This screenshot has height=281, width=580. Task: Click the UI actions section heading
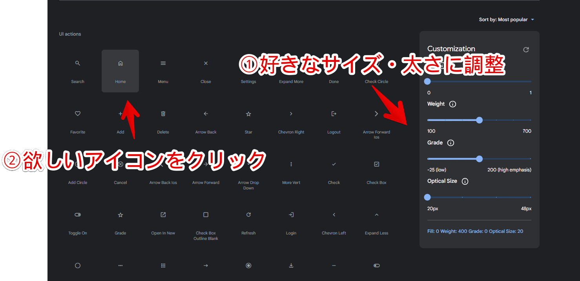coord(70,34)
